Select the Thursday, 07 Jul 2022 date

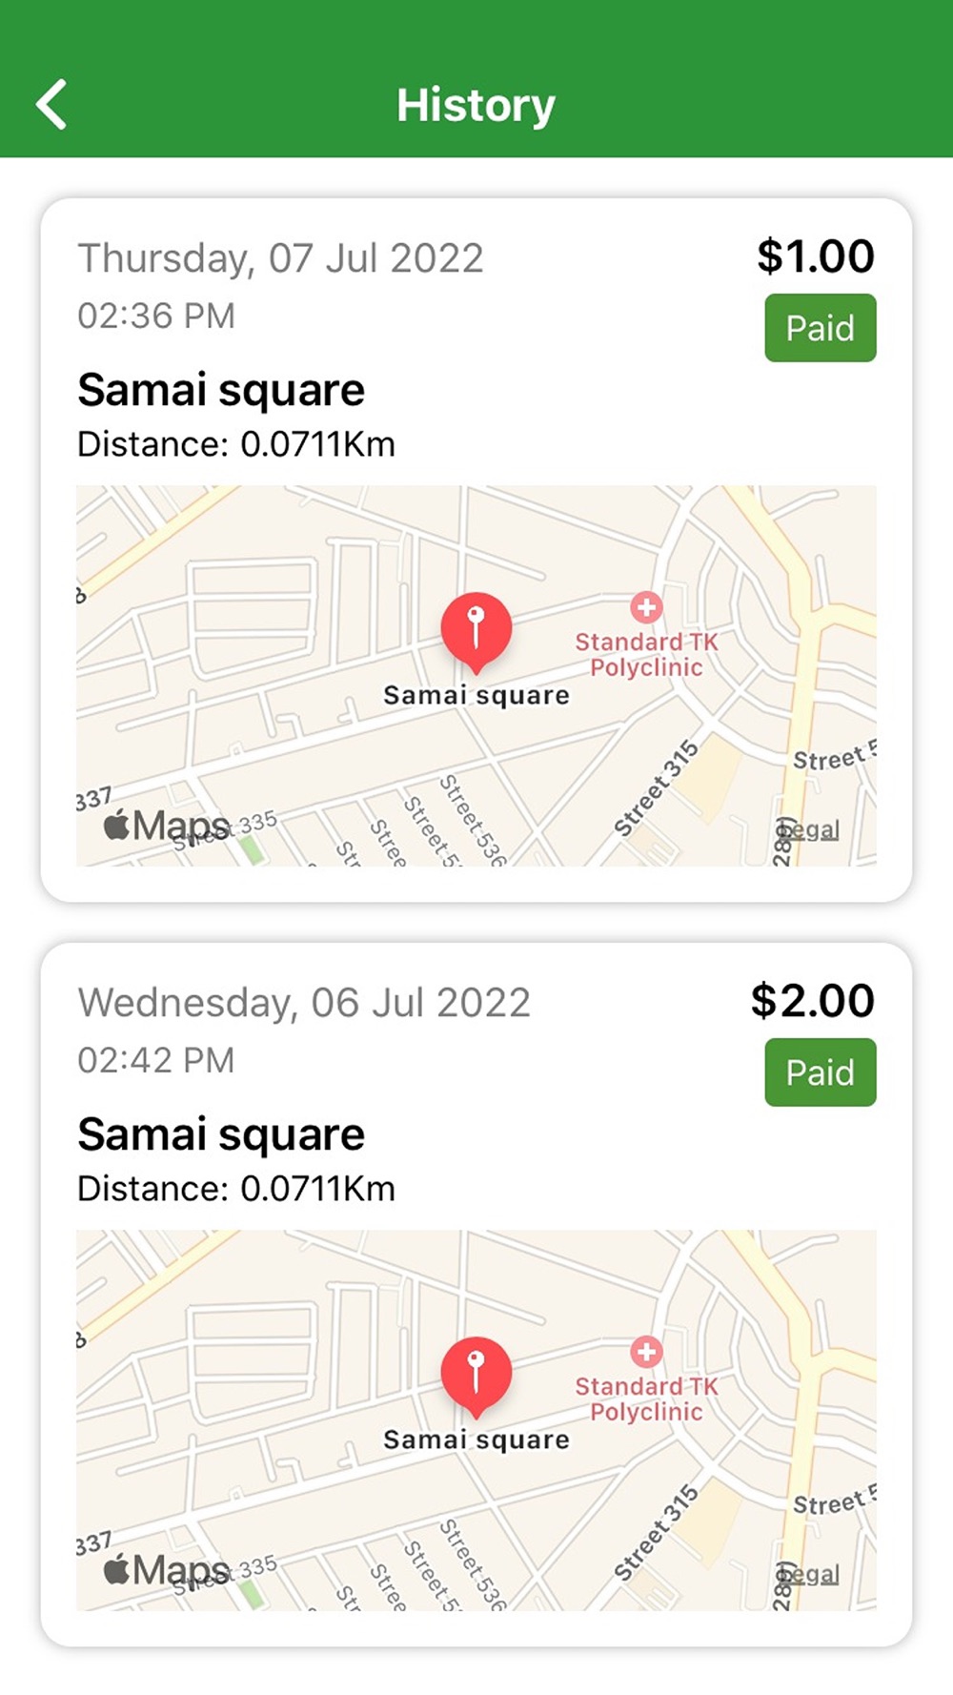[x=280, y=258]
